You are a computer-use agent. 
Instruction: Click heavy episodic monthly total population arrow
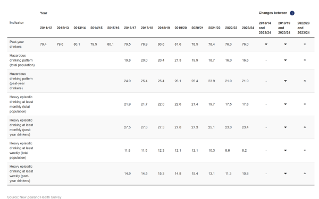click(285, 104)
